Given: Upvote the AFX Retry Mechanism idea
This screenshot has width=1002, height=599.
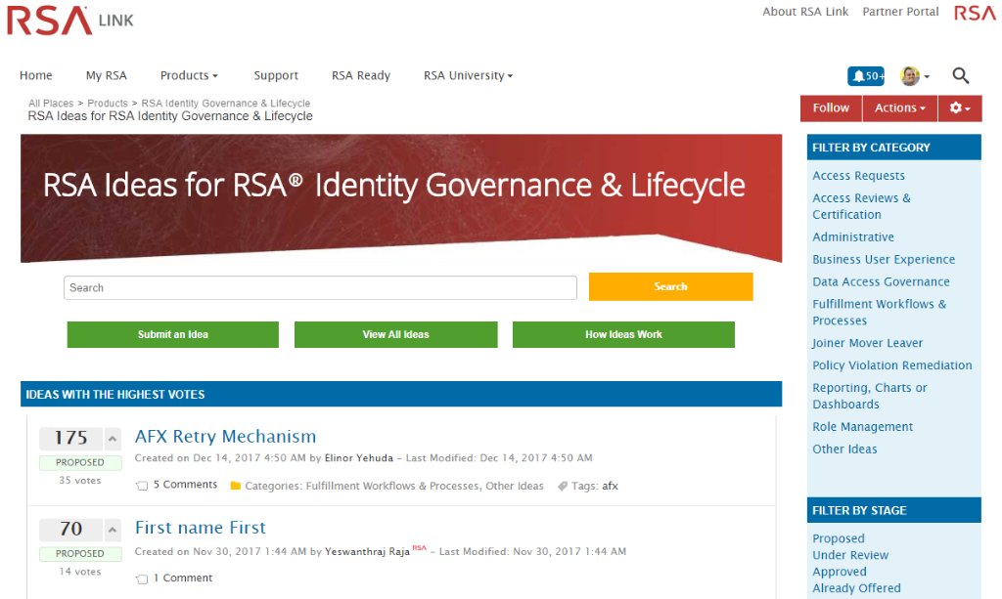Looking at the screenshot, I should point(113,438).
